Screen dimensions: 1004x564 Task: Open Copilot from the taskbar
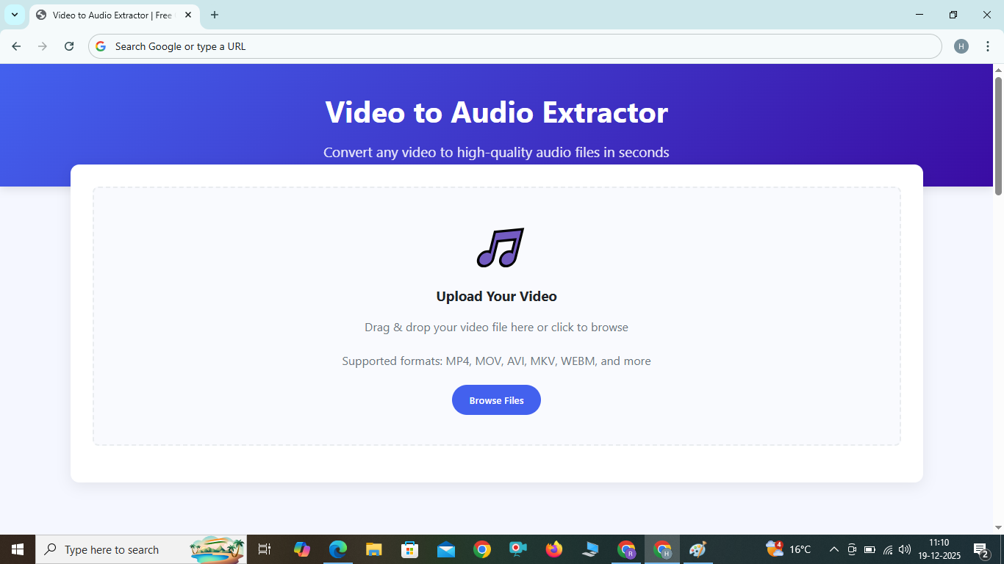tap(301, 549)
